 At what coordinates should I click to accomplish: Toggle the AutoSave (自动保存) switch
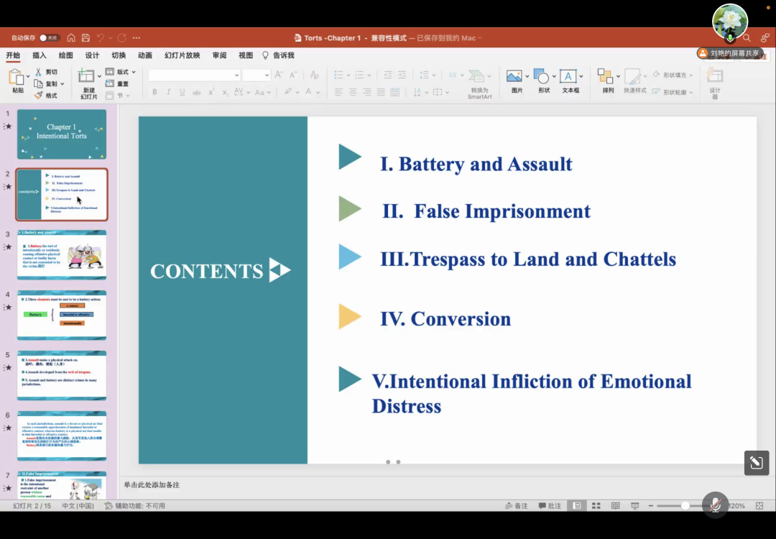click(x=49, y=38)
